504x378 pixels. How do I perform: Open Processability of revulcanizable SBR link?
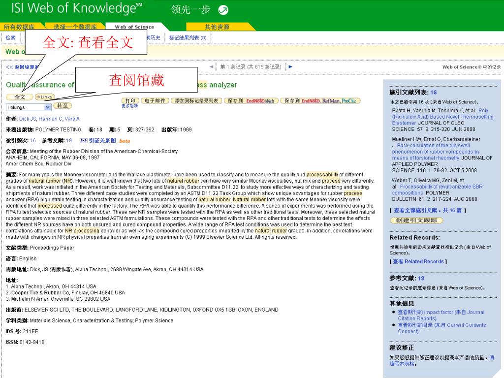pyautogui.click(x=437, y=189)
